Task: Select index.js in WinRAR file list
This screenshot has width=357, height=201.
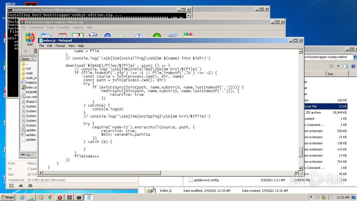Action: click(29, 87)
